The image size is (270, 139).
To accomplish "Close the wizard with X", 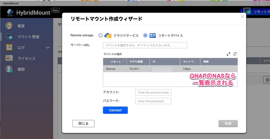I will pos(242,16).
